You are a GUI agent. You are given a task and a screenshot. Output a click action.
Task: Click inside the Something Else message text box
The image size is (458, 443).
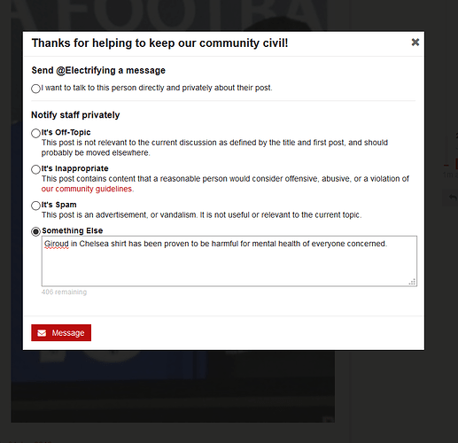click(229, 261)
